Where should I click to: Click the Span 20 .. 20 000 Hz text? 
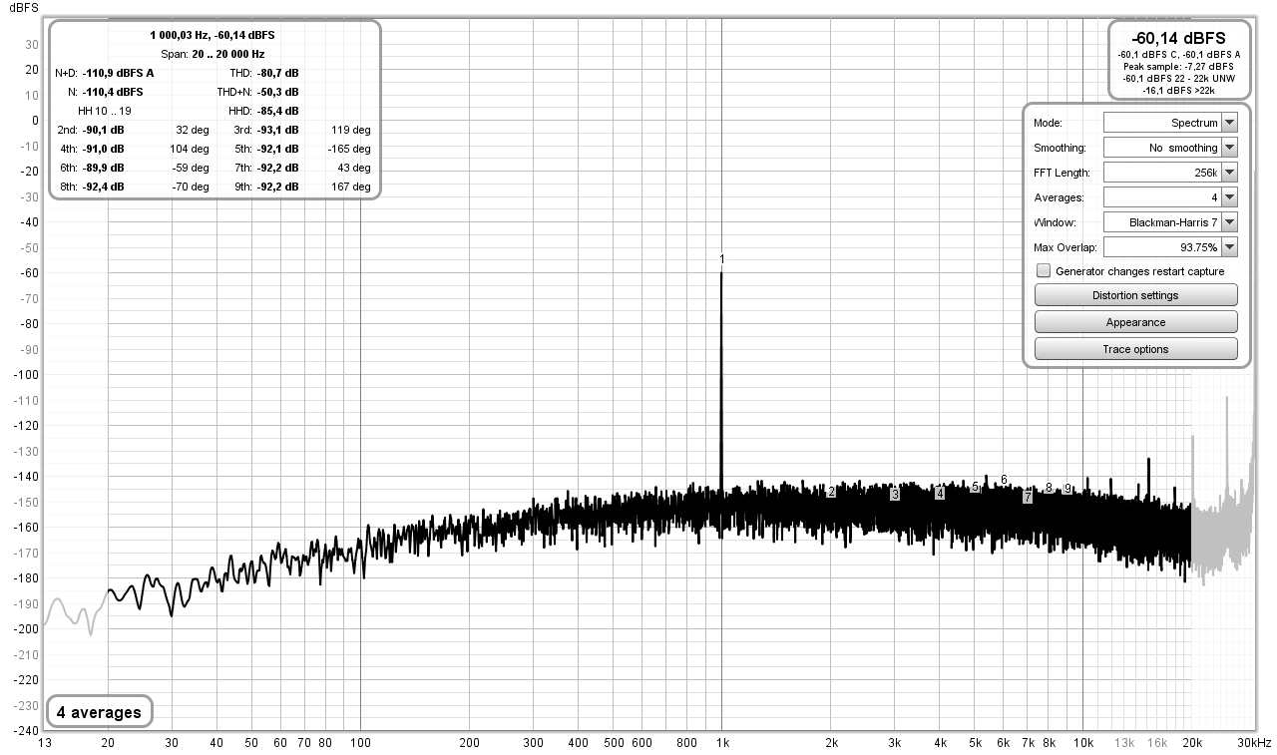pos(213,54)
